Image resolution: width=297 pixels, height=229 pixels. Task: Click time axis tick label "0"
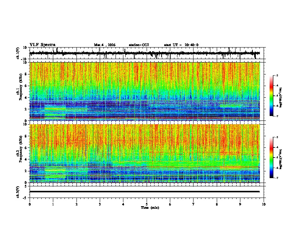30,204
